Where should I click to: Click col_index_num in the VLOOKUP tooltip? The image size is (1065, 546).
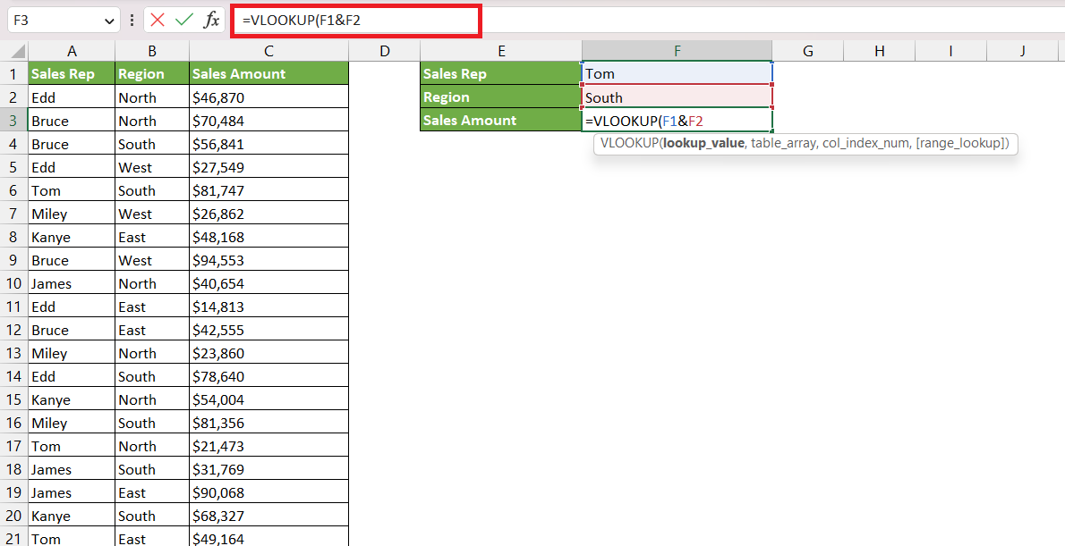click(x=866, y=144)
